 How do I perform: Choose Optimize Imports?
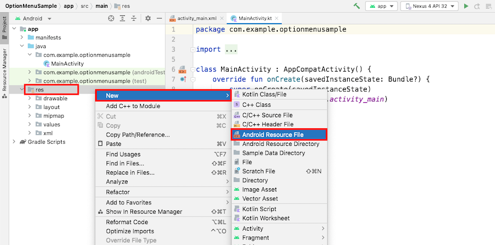pyautogui.click(x=163, y=231)
